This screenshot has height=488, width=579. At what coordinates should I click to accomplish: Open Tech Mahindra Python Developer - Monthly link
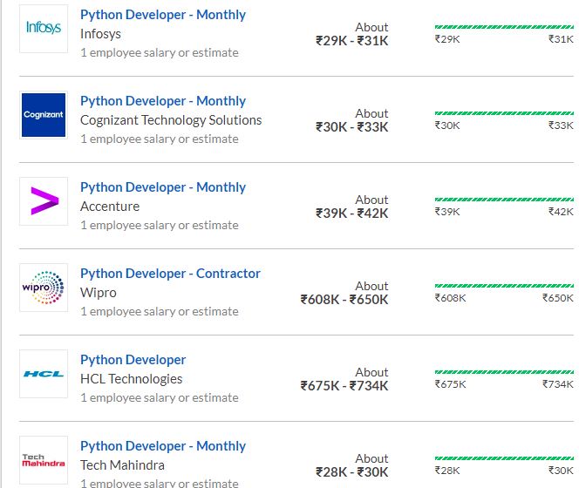(x=163, y=446)
